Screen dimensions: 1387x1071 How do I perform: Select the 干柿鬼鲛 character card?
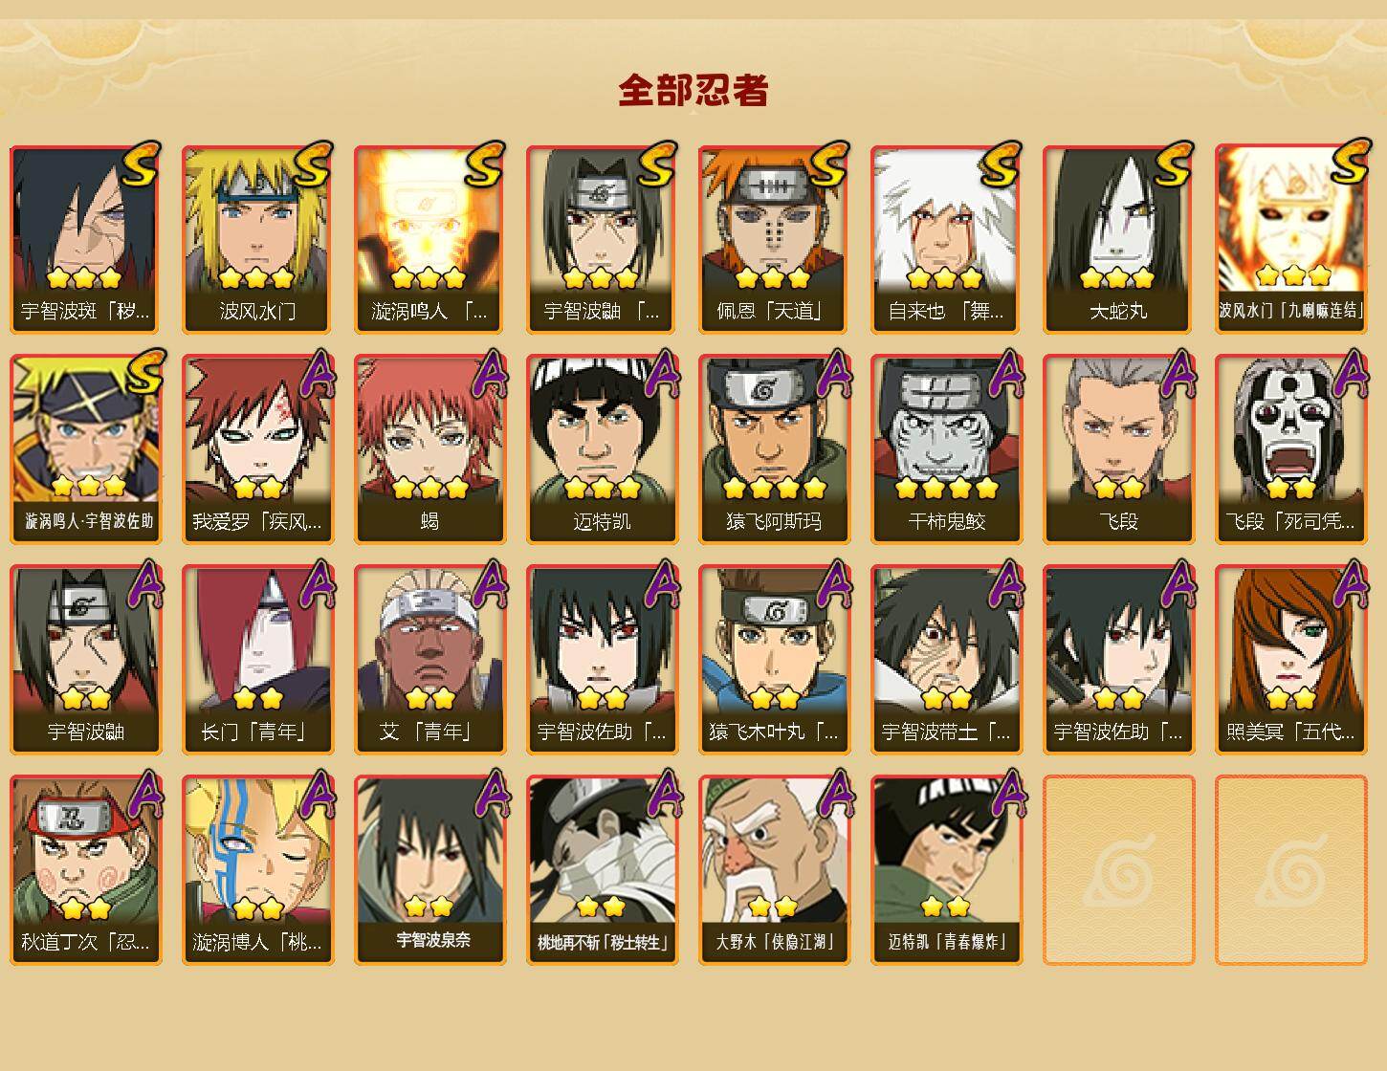pyautogui.click(x=946, y=449)
